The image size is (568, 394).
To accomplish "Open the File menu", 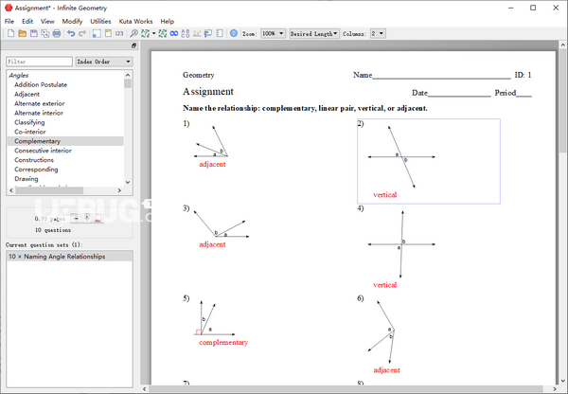I will pos(9,22).
